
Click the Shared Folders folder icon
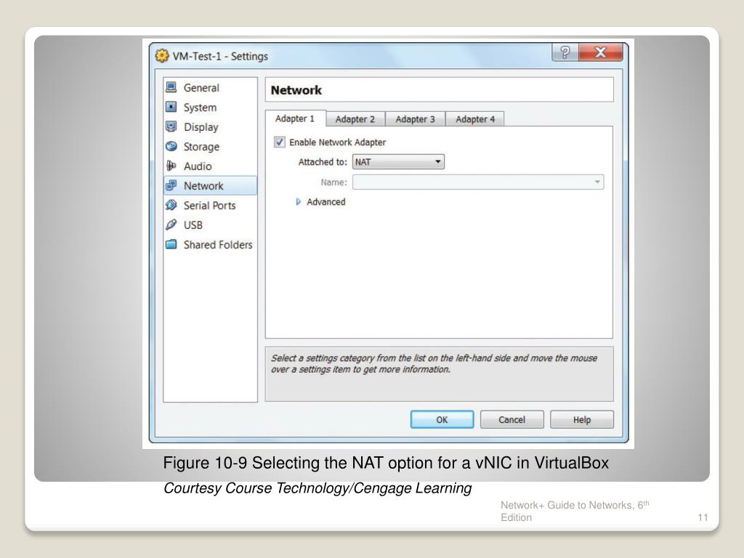pyautogui.click(x=171, y=244)
